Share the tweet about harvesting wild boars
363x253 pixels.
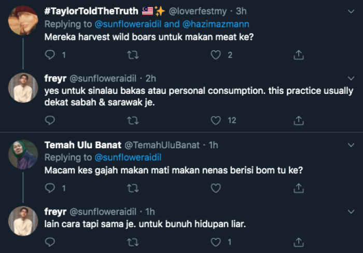[299, 54]
